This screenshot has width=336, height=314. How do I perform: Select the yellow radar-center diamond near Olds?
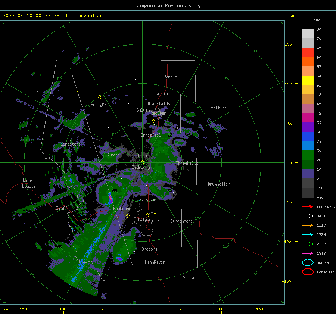point(143,162)
